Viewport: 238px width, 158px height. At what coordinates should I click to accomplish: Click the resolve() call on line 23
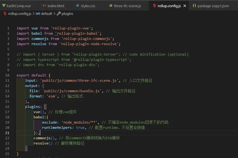[43, 143]
